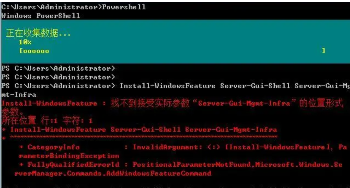Click the second empty PS prompt line
This screenshot has width=350, height=188.
tap(58, 77)
